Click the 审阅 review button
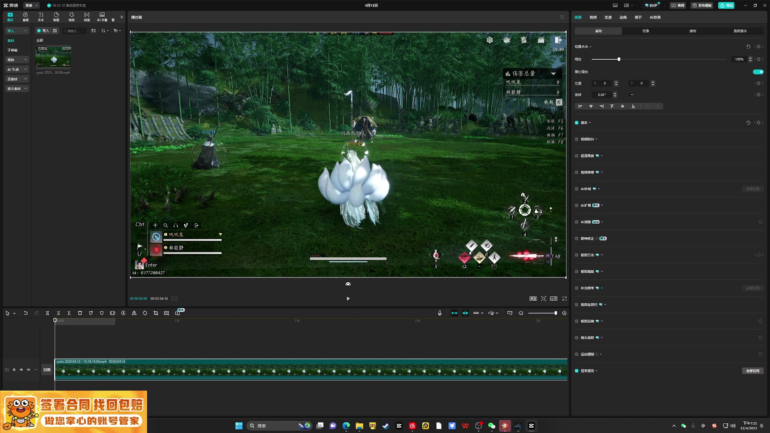 (x=678, y=5)
